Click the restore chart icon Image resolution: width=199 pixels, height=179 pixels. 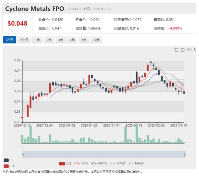click(x=189, y=50)
